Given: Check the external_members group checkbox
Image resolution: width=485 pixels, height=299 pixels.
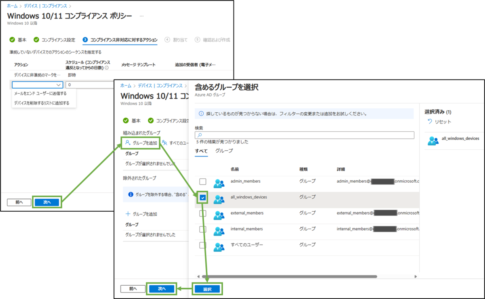Looking at the screenshot, I should (x=202, y=213).
